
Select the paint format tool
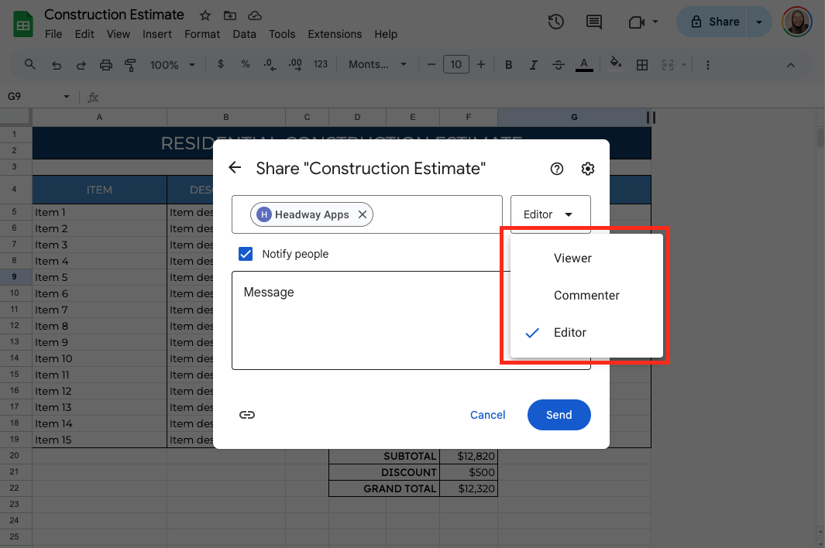(x=130, y=65)
